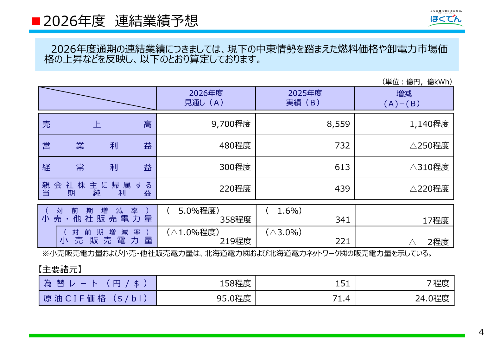Select the '営業利益' row label
Image resolution: width=494 pixels, height=342 pixels.
[97, 146]
